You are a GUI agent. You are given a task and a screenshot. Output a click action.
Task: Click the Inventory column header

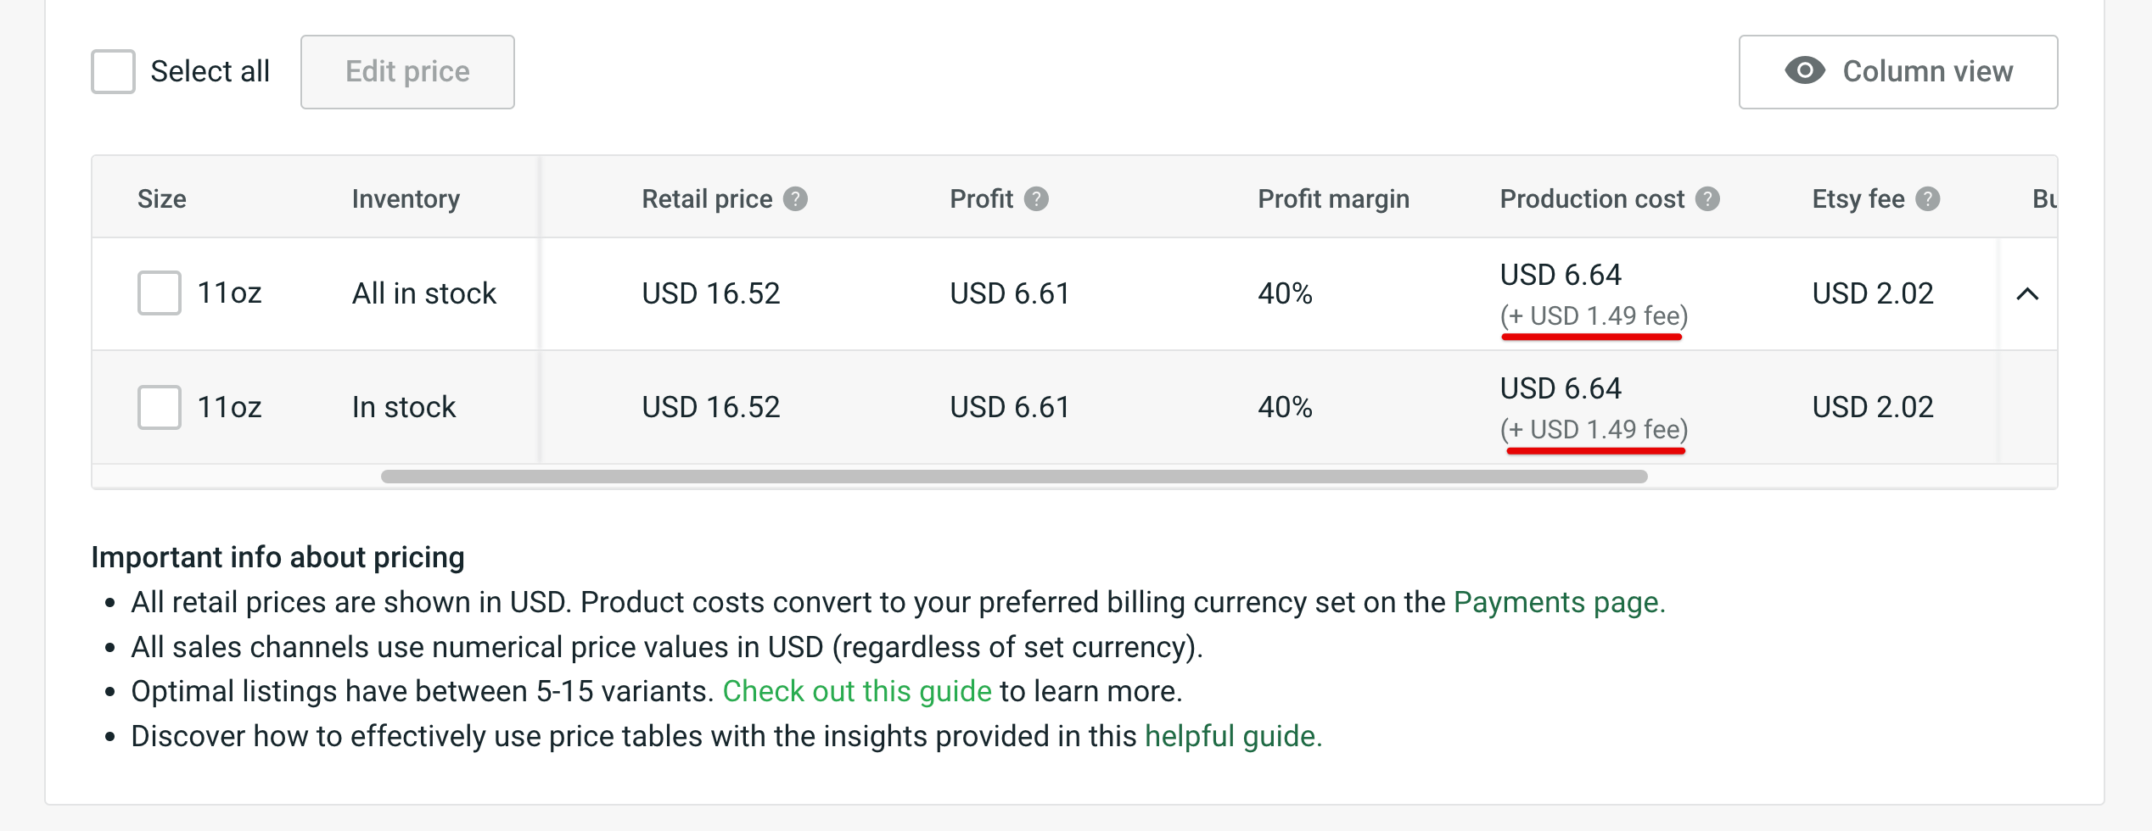[x=406, y=198]
